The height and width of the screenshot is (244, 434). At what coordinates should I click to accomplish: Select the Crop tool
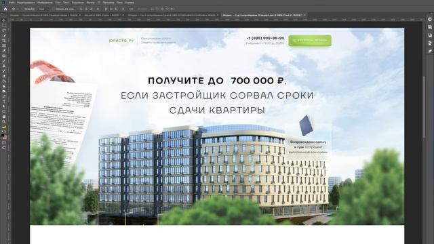click(4, 41)
